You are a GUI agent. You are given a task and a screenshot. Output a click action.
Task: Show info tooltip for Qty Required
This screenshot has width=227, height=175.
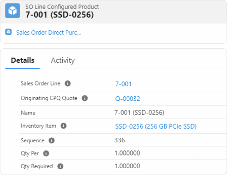click(60, 166)
